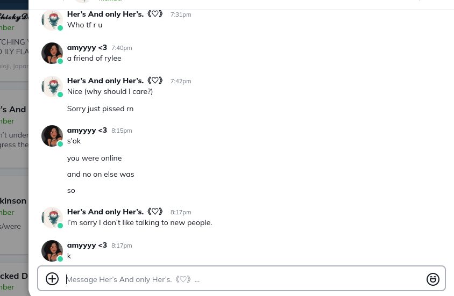Viewport: 454px width, 296px height.
Task: Click Her's And only Her's avatar at 7:31pm
Action: [52, 20]
